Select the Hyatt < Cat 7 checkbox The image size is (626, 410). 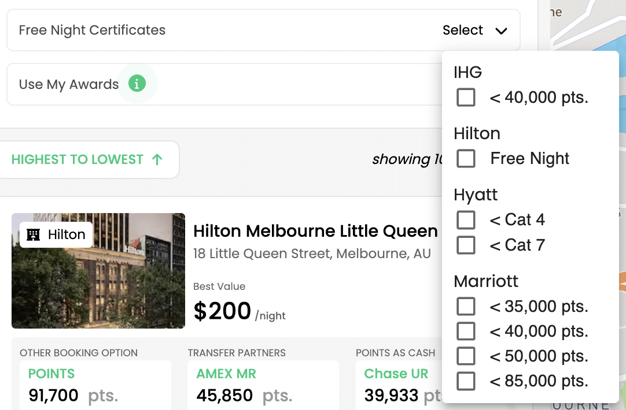466,245
